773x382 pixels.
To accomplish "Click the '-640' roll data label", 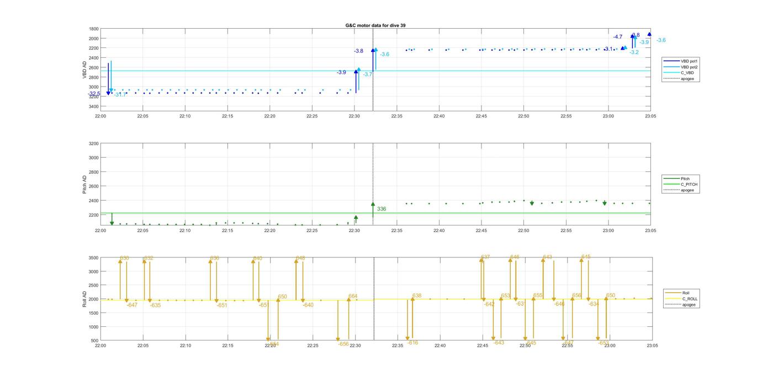I will [308, 305].
